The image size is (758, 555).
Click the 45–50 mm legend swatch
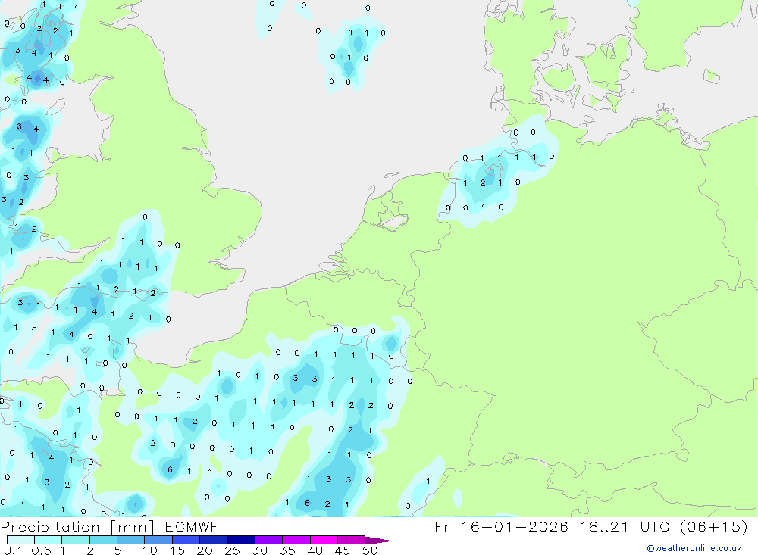[351, 540]
